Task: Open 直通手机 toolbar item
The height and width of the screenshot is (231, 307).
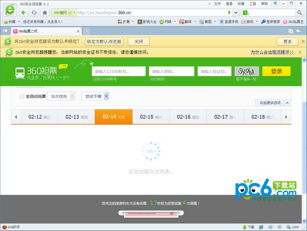Action: [x=229, y=21]
